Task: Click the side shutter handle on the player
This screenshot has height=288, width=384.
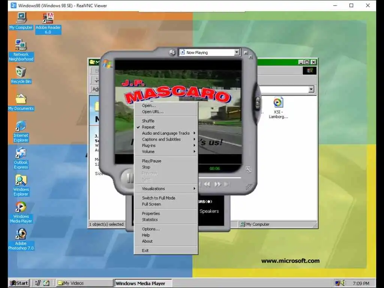Action: coord(257,103)
